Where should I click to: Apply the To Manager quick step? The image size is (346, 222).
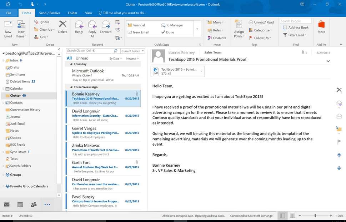pos(172,25)
